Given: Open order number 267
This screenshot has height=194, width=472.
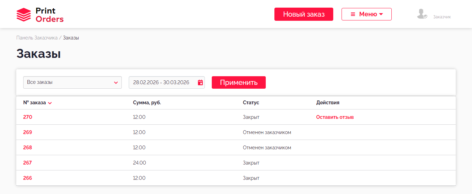Looking at the screenshot, I should pos(28,163).
